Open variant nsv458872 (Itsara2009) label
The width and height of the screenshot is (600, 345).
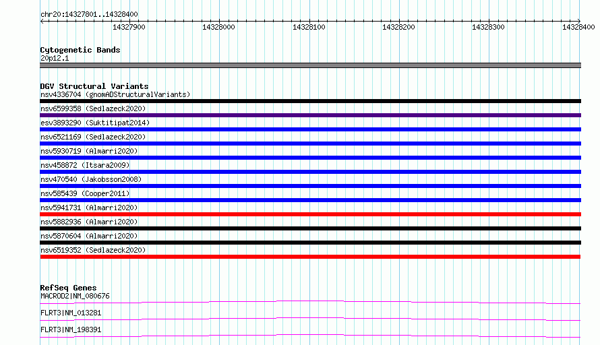coord(85,165)
